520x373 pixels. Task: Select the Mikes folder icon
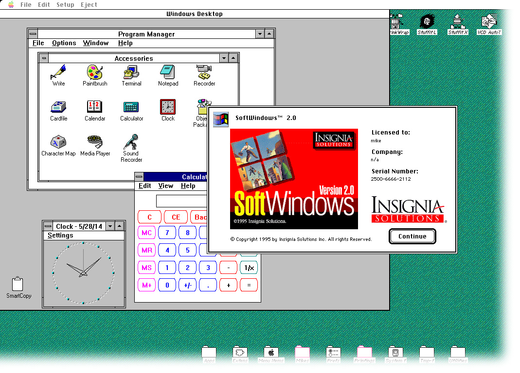[302, 352]
